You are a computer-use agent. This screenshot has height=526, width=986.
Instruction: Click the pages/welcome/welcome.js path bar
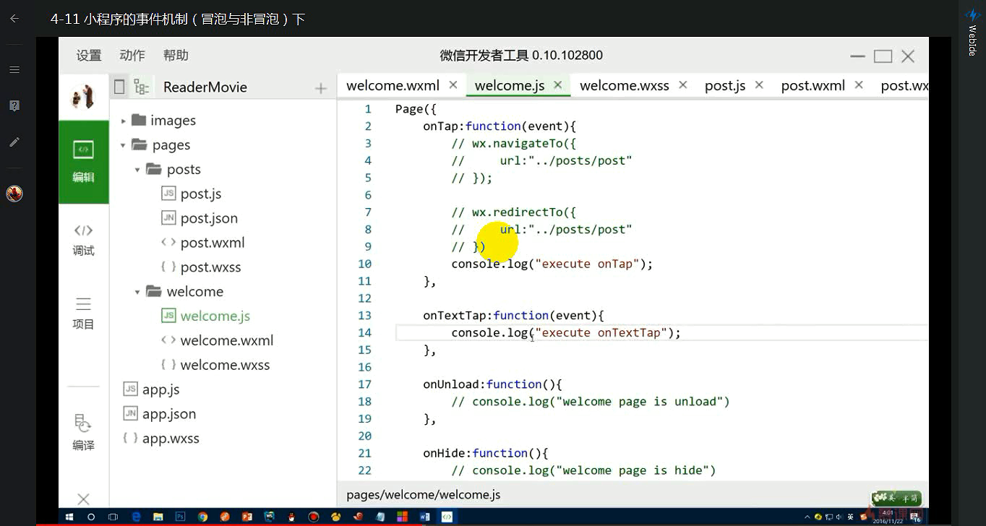[424, 495]
